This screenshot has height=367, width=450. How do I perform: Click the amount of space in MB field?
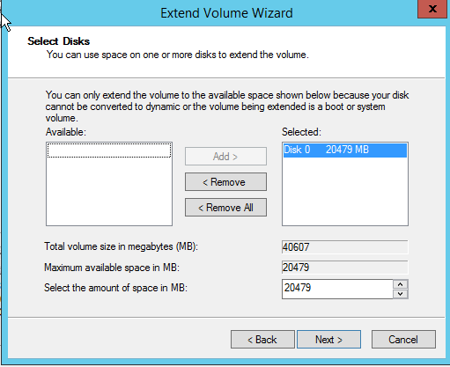(x=337, y=289)
